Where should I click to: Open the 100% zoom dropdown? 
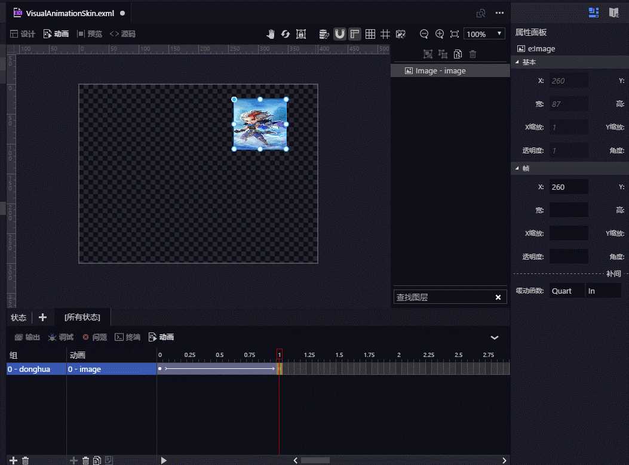tap(484, 34)
